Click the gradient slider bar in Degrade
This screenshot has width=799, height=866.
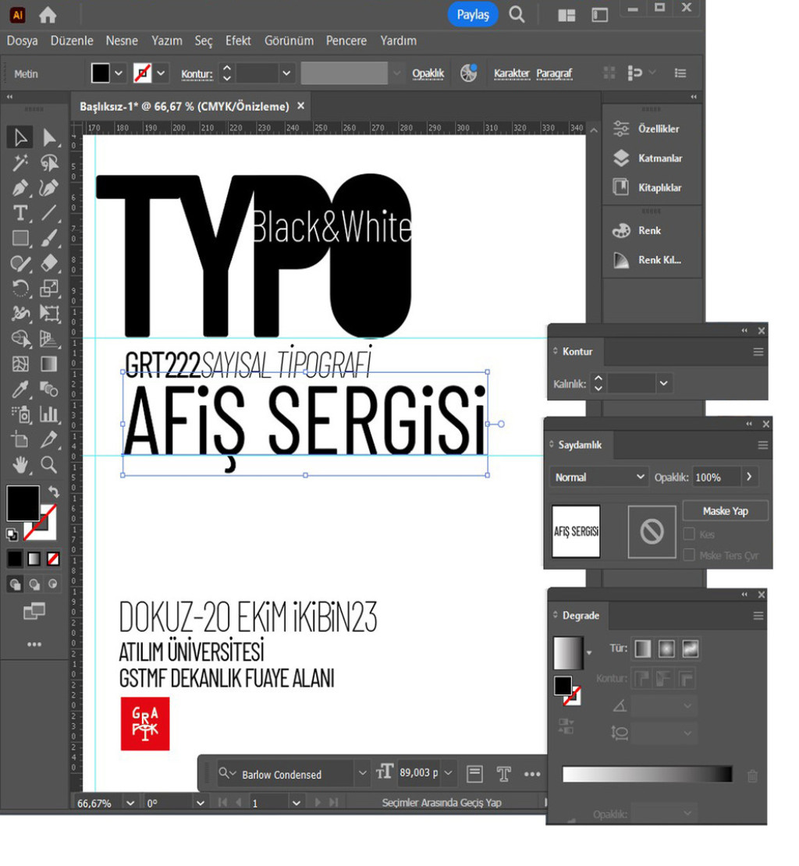point(647,774)
